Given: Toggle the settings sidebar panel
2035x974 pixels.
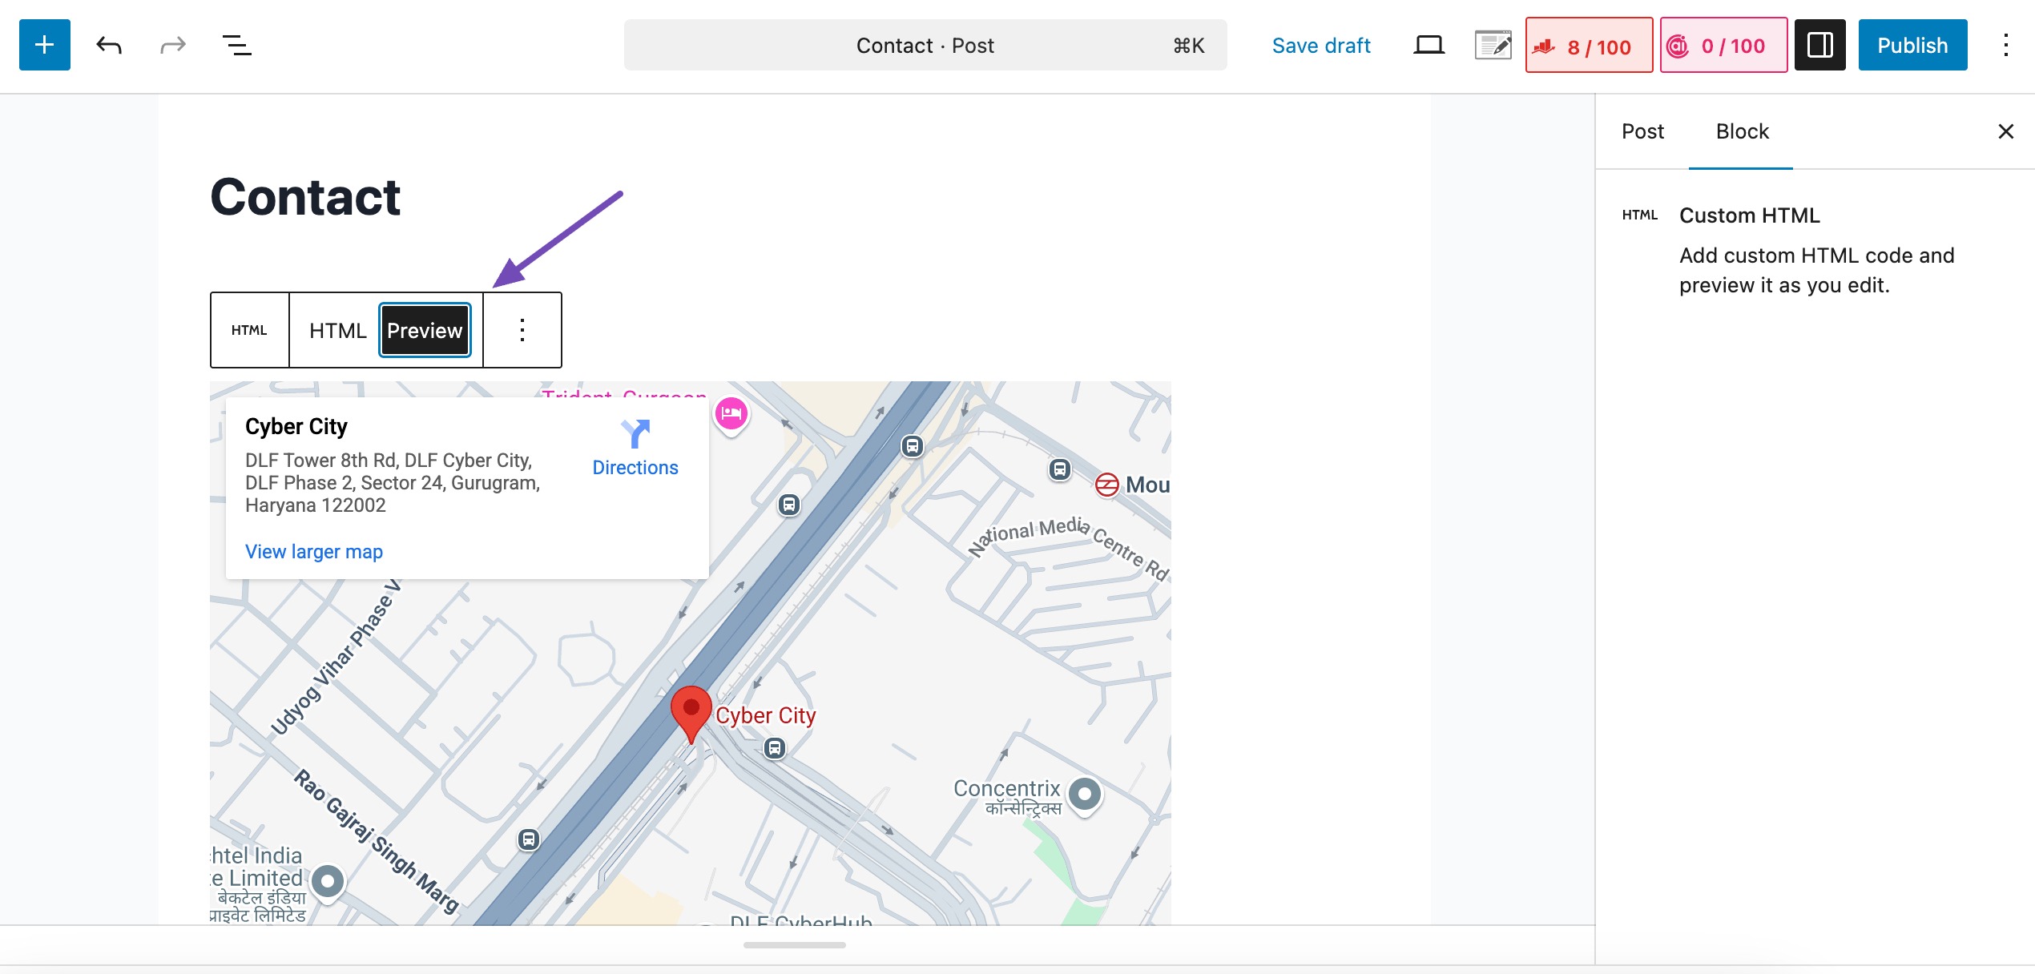Looking at the screenshot, I should (1820, 45).
